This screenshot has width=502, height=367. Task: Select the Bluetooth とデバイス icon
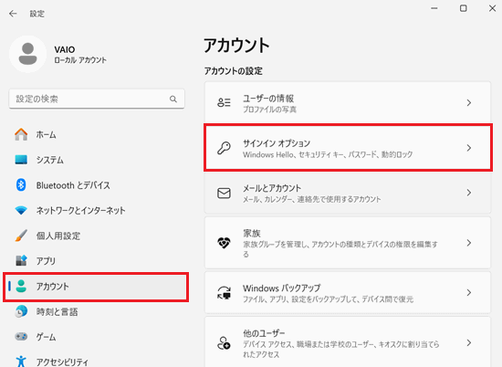point(21,184)
